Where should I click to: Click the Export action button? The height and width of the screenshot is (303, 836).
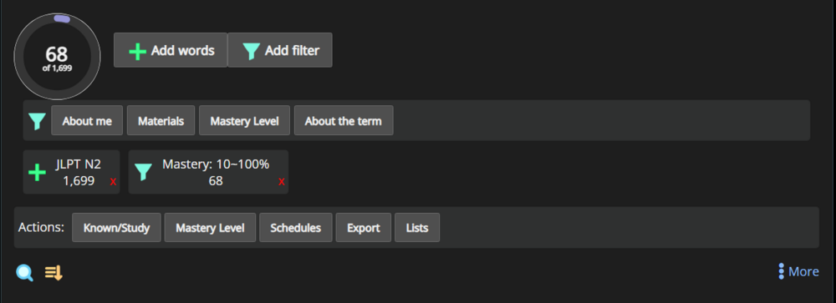[x=363, y=227]
